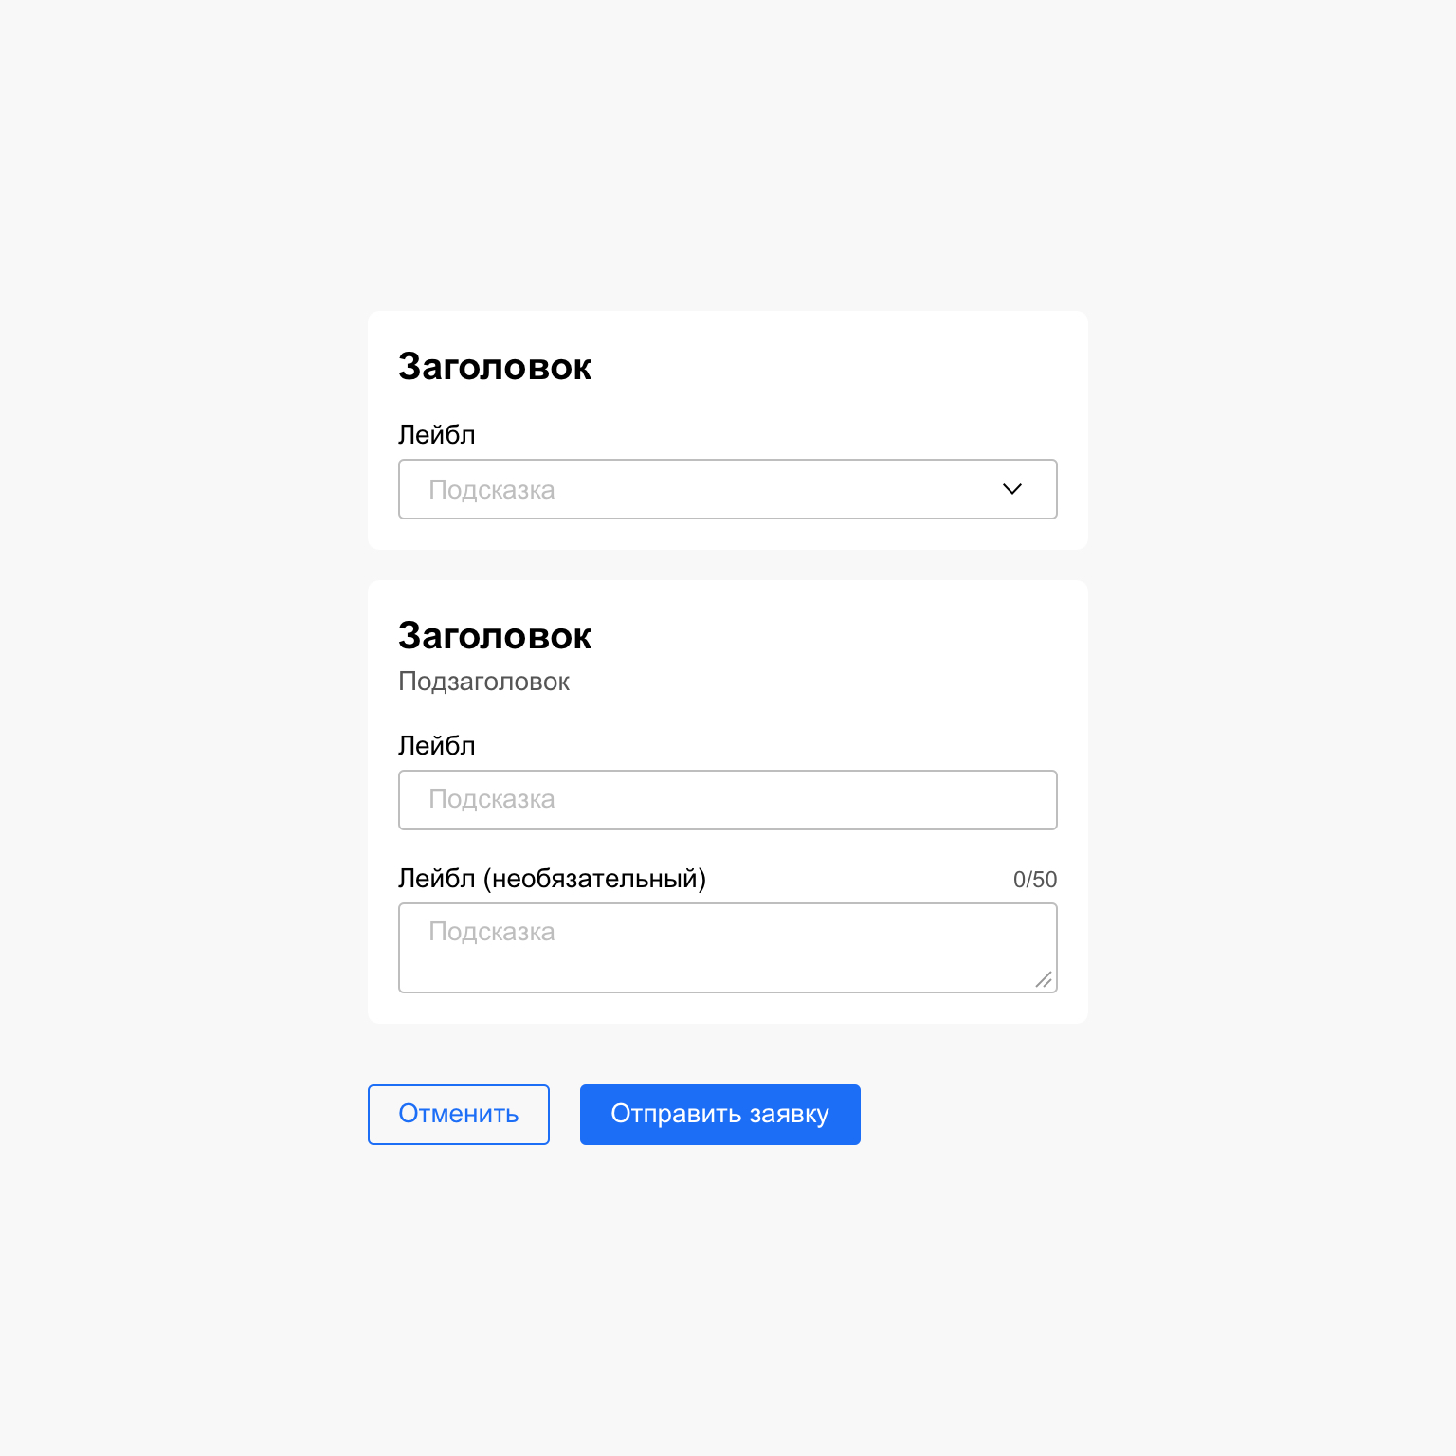Click the Подсказка placeholder inside the dropdown

point(491,490)
